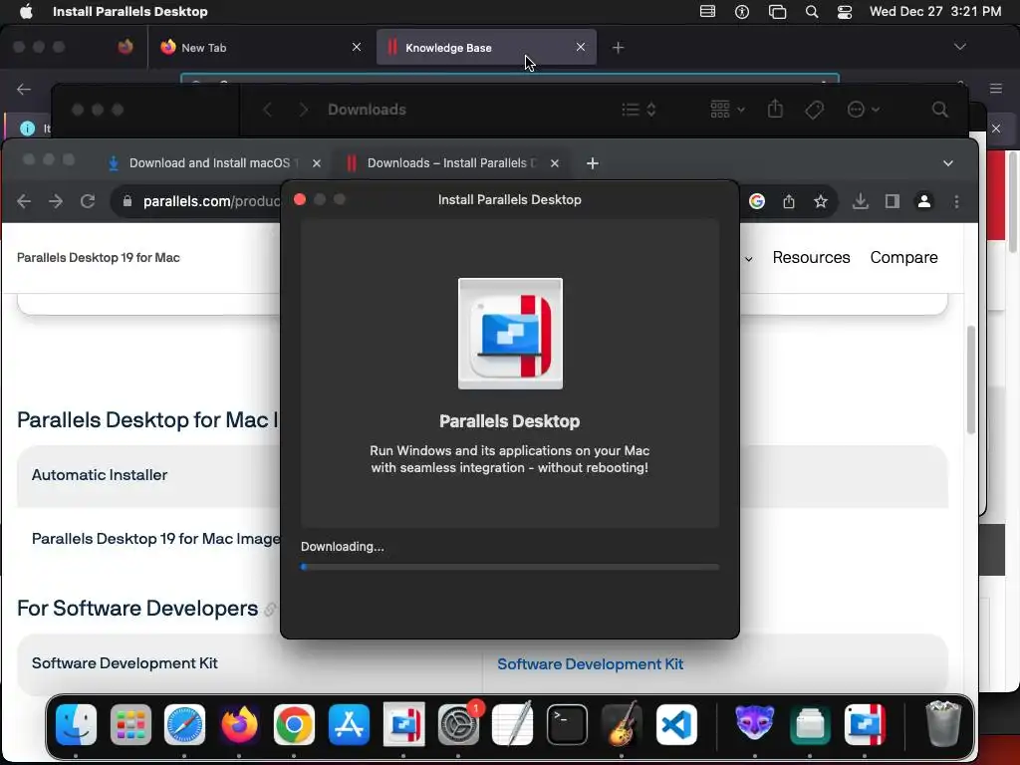1020x765 pixels.
Task: Expand Chrome's tab search chevron
Action: click(948, 163)
